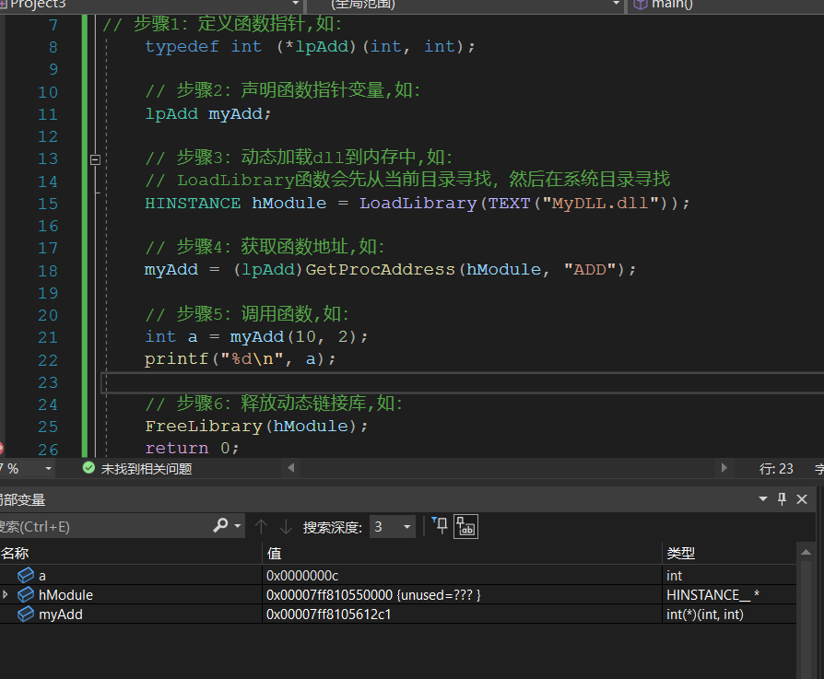Open the zoom percentage dropdown
The height and width of the screenshot is (679, 824).
click(48, 468)
